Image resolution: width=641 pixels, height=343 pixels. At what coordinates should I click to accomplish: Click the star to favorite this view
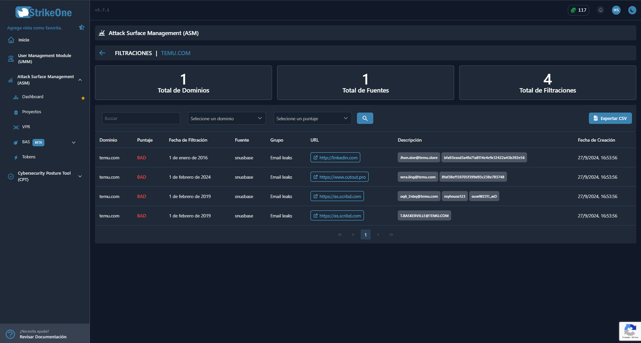(x=82, y=27)
